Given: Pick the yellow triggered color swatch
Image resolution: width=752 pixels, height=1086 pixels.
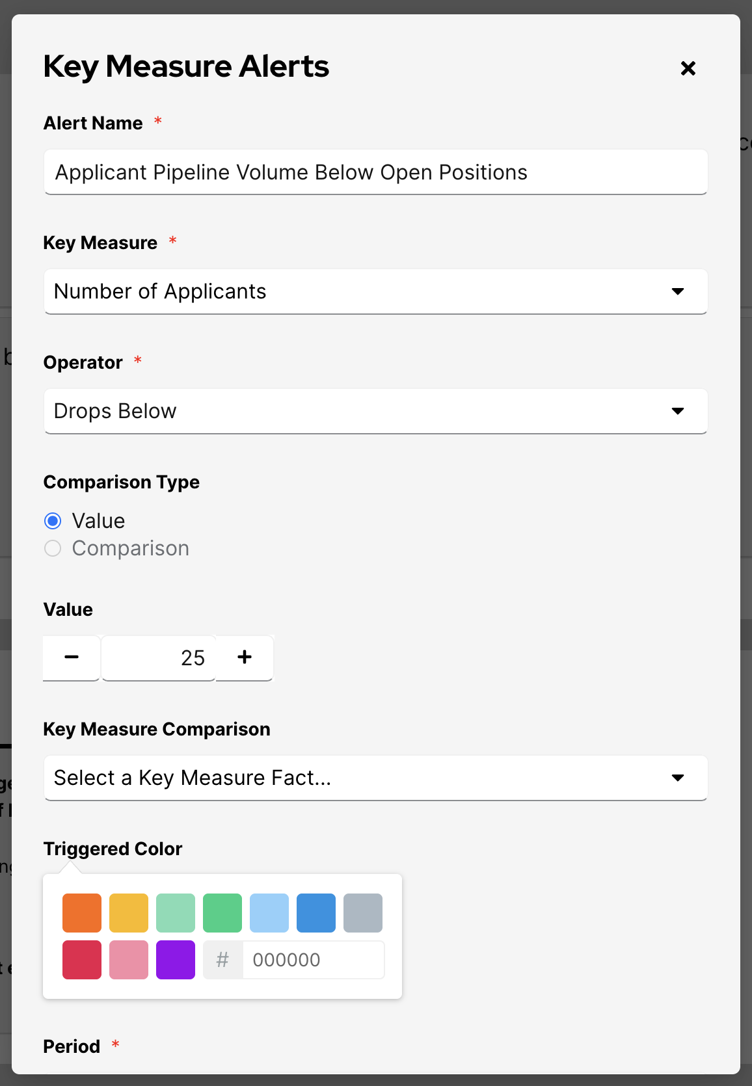Looking at the screenshot, I should click(x=129, y=913).
